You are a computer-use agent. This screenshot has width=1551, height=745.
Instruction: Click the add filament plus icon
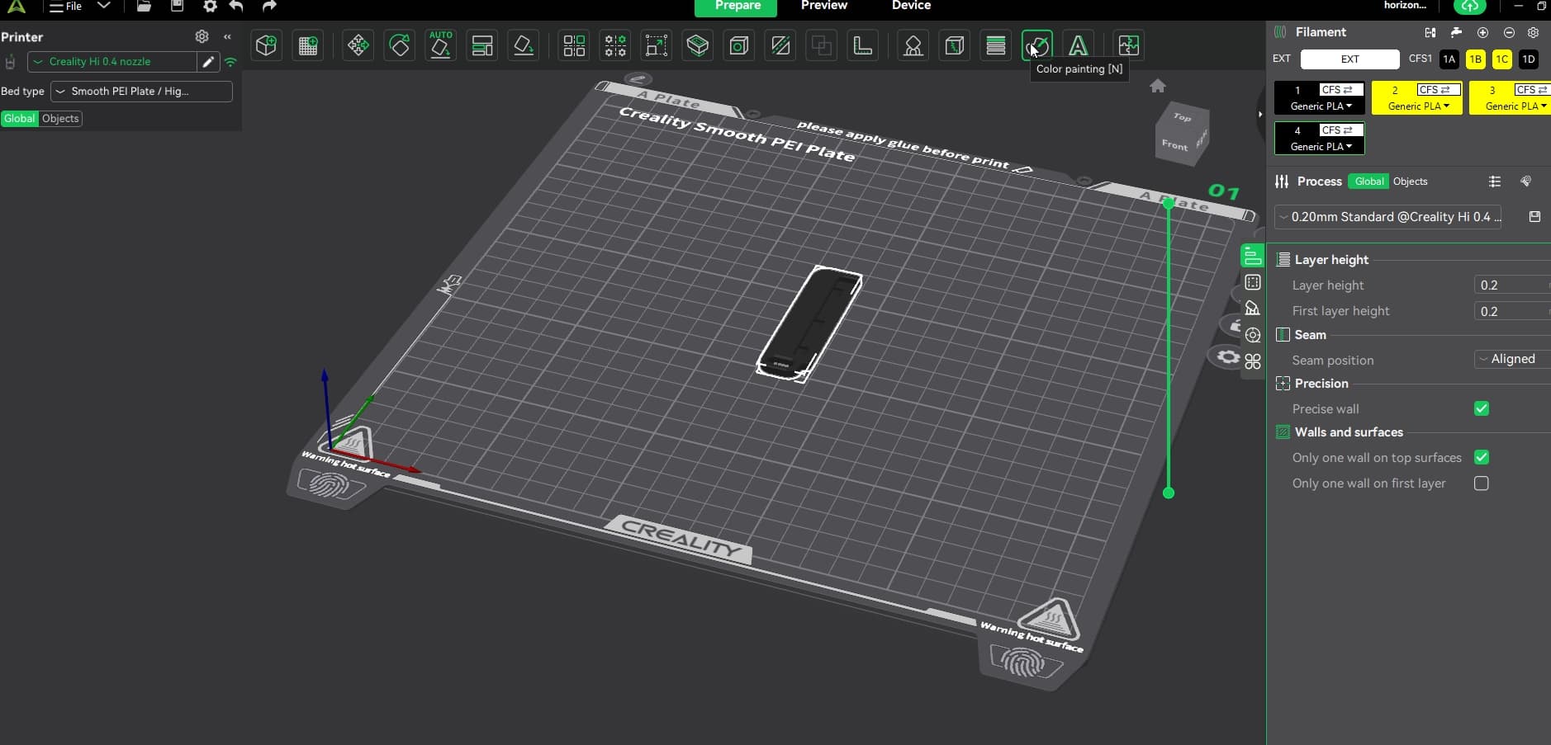(1482, 32)
